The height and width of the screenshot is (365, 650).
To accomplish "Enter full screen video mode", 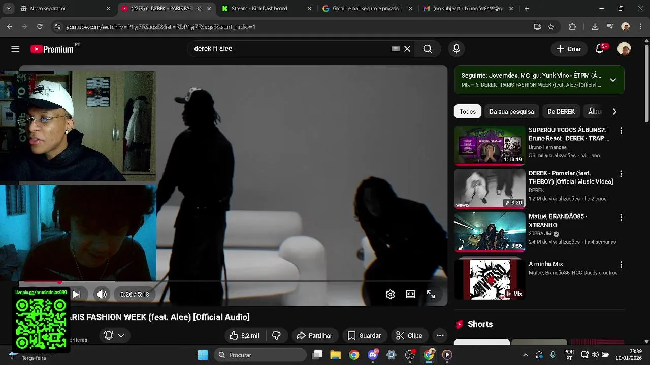I will (431, 294).
